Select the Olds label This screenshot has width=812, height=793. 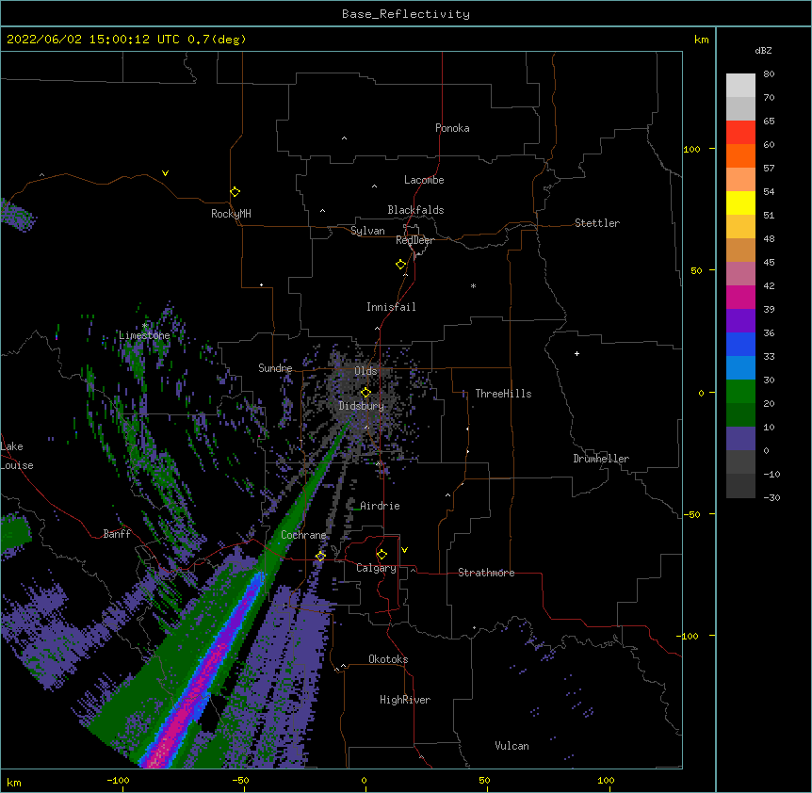click(x=365, y=371)
